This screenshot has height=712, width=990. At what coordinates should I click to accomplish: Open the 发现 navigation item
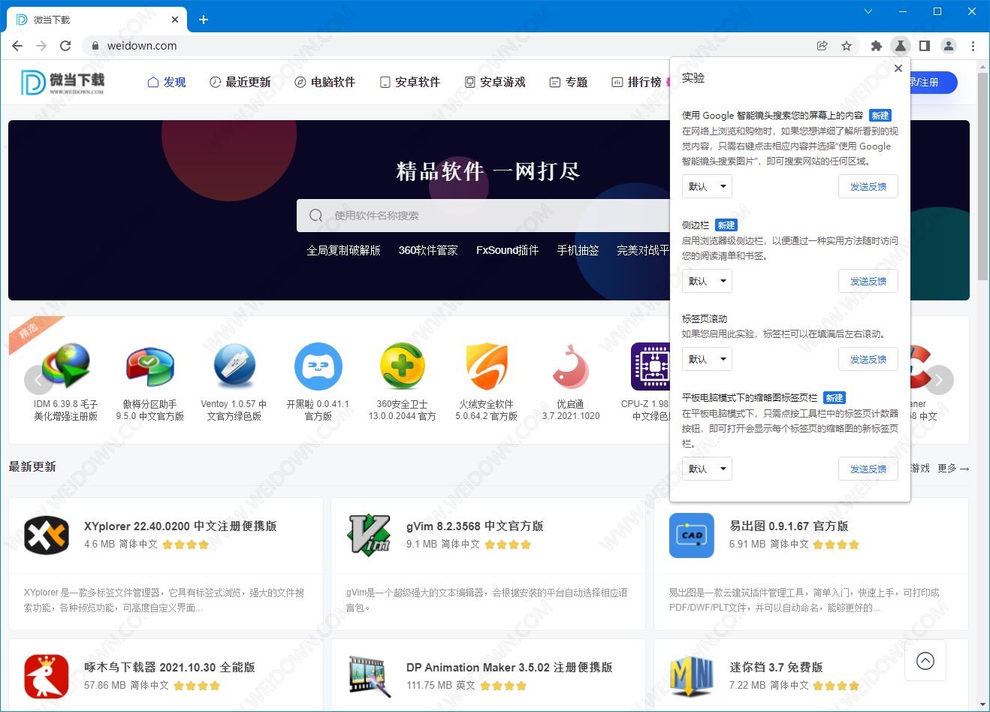pos(167,82)
